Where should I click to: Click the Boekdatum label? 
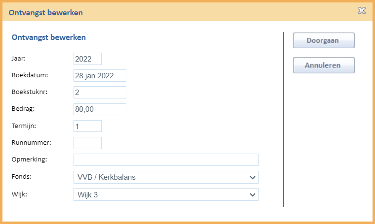30,75
